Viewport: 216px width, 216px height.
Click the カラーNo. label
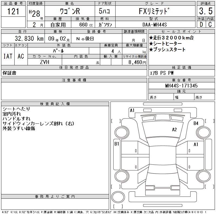[x=45, y=56]
